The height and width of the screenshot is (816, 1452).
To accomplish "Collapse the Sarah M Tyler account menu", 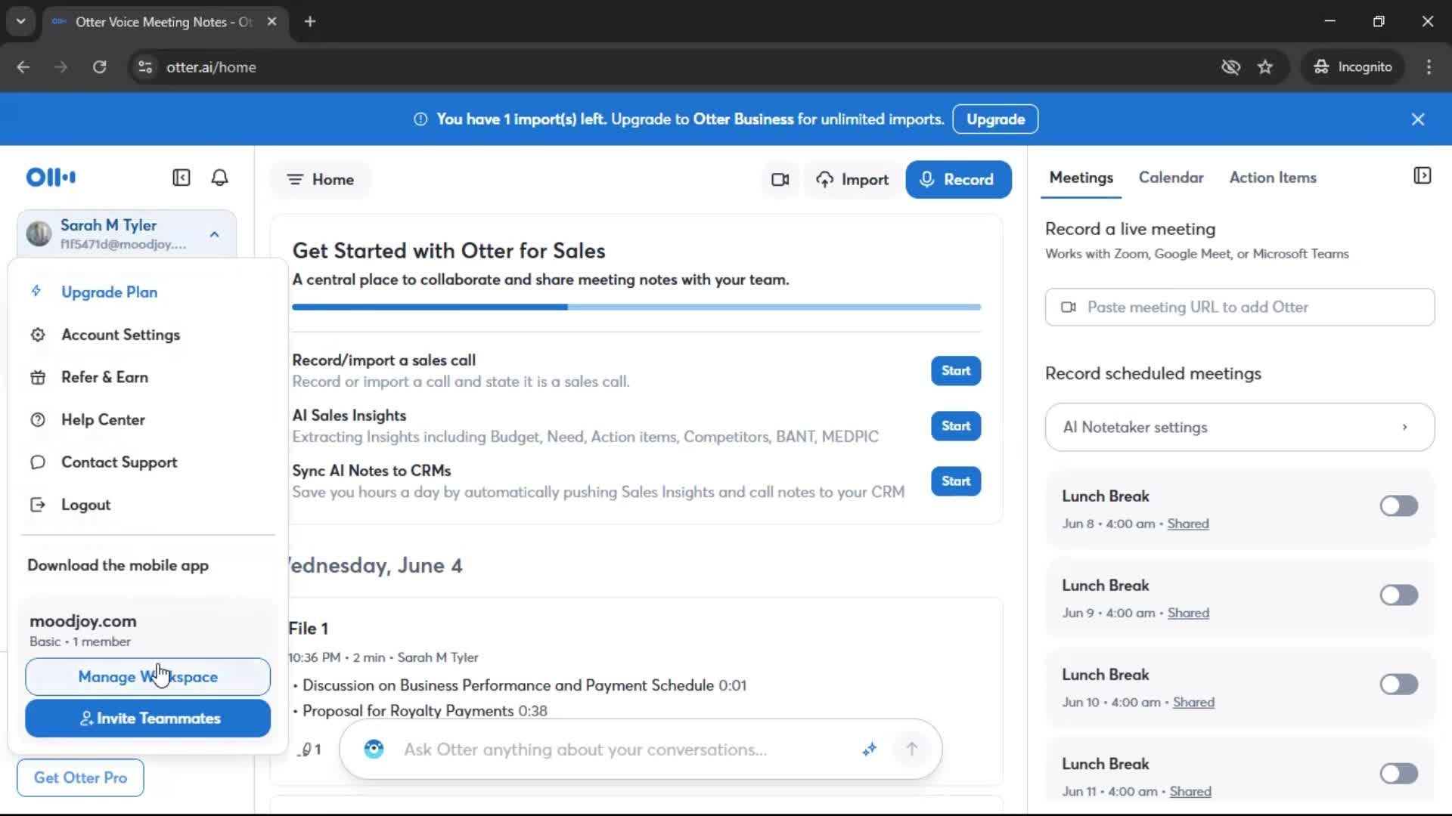I will [x=215, y=234].
